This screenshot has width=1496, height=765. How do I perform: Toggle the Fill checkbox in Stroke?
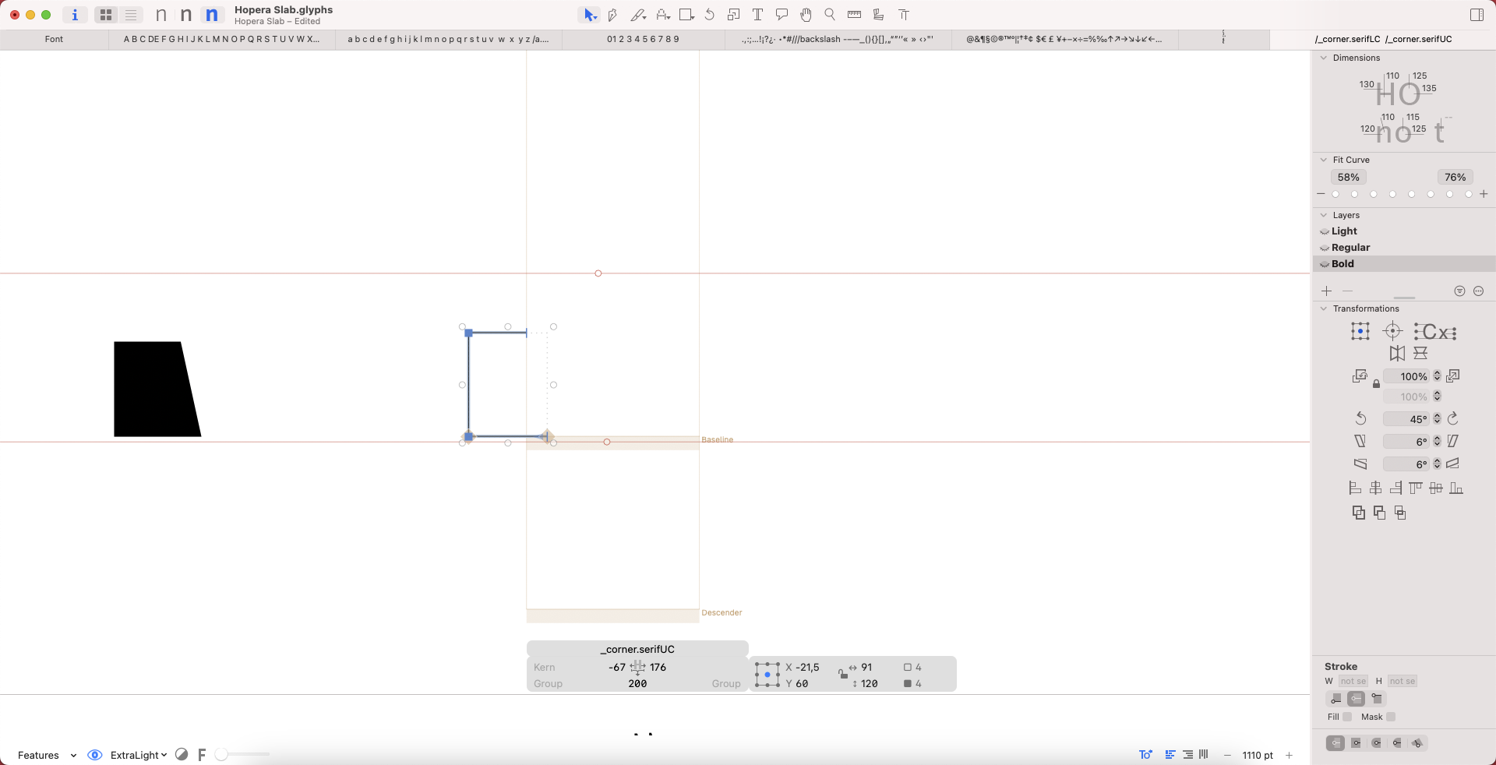(1347, 717)
